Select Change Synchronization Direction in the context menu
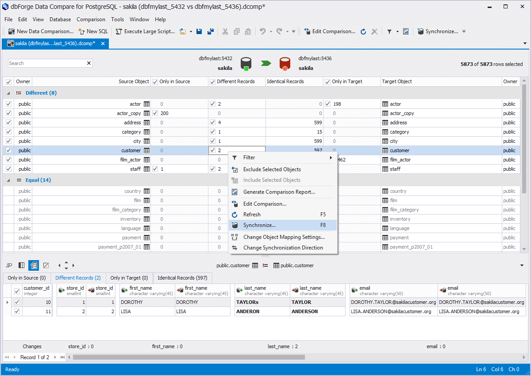The width and height of the screenshot is (531, 376). (x=283, y=248)
